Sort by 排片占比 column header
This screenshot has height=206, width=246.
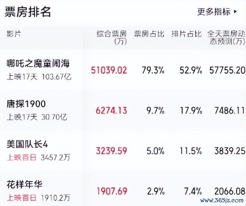pos(186,34)
